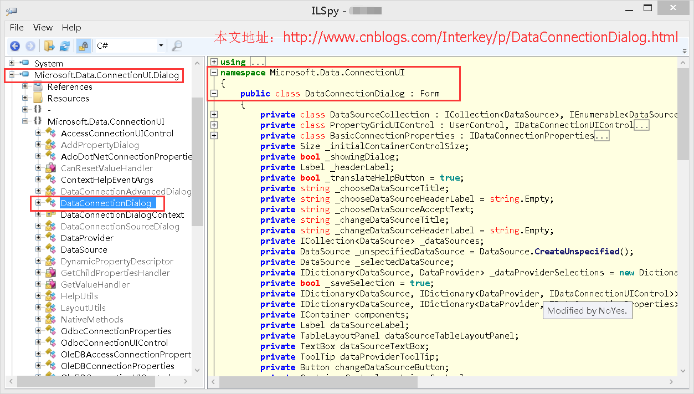The image size is (694, 394).
Task: Select DynamicPropertyDescriptor in the tree
Action: coord(117,261)
